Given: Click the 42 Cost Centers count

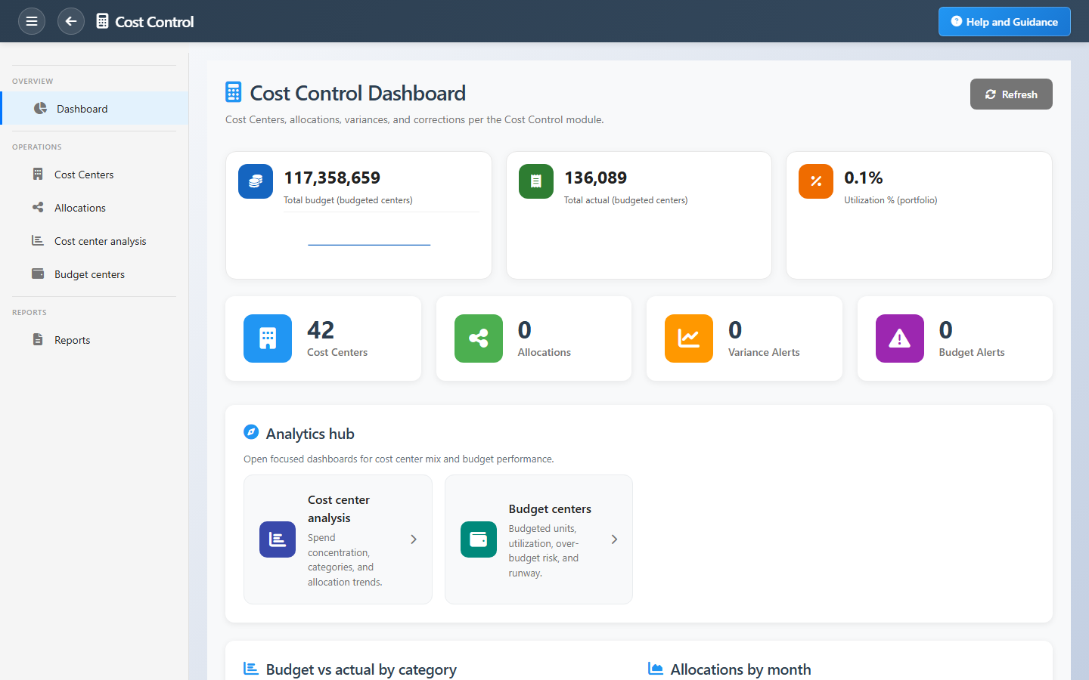Looking at the screenshot, I should 321,330.
